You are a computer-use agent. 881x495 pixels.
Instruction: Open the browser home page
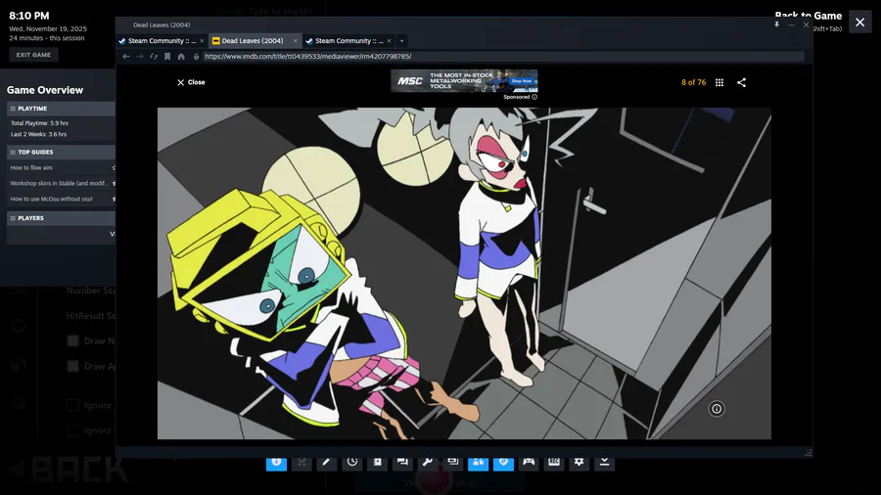[x=181, y=56]
